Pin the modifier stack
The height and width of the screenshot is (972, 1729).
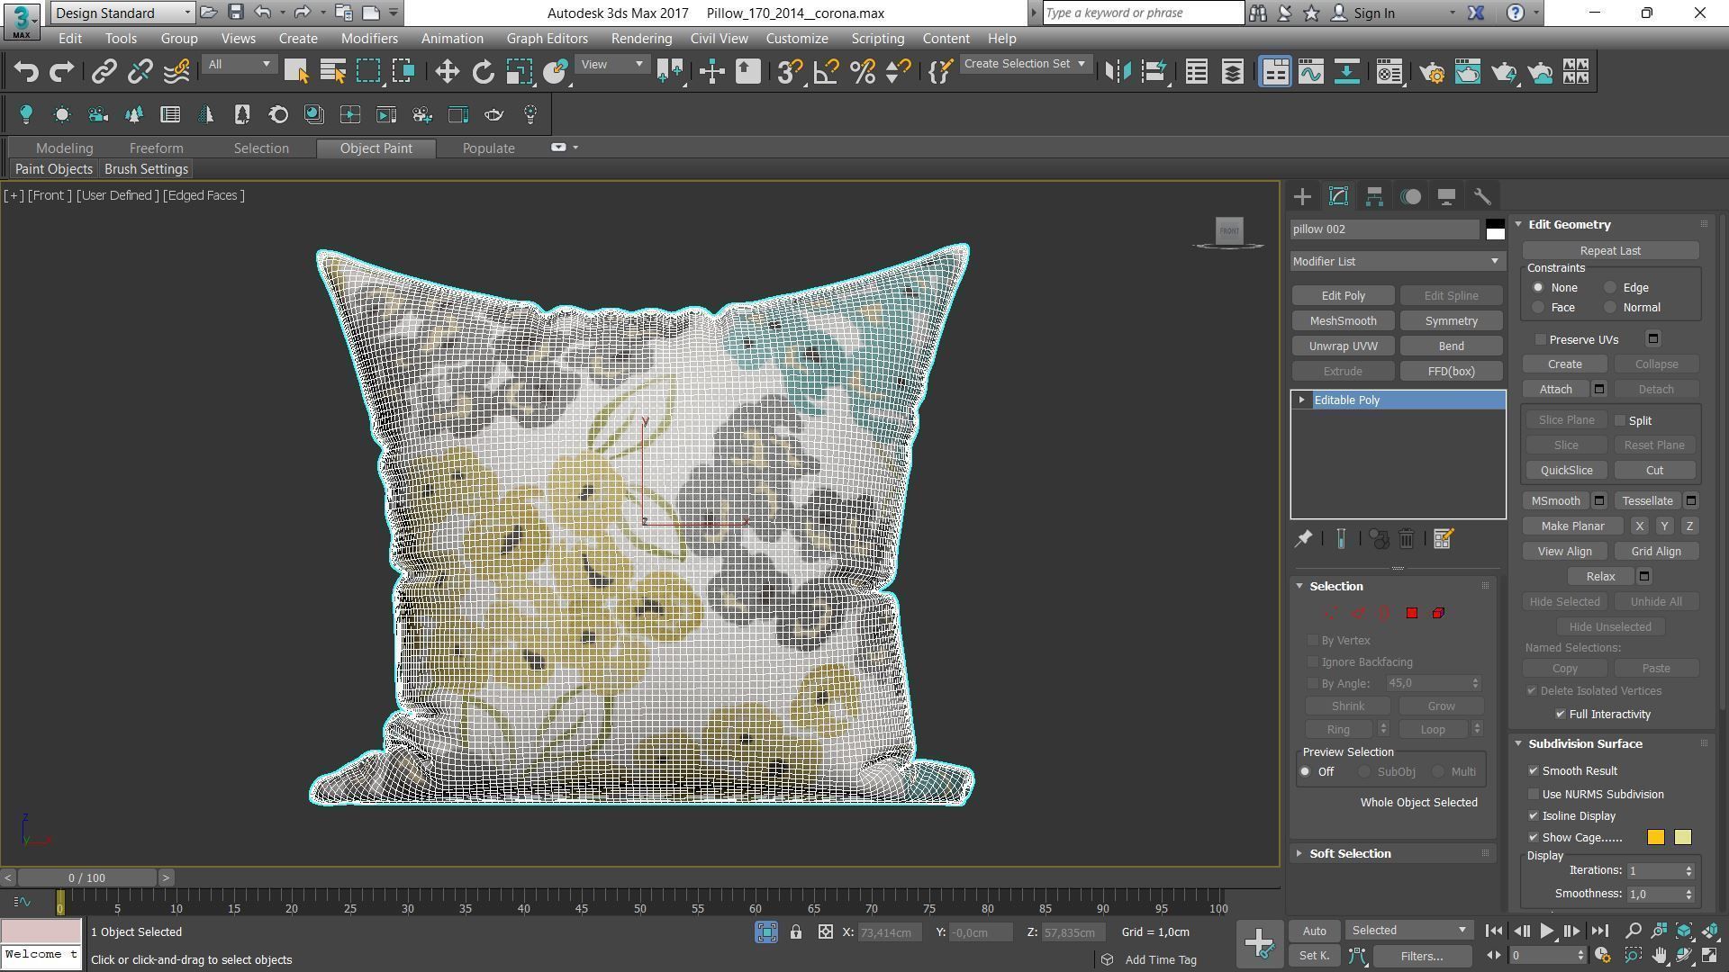point(1303,539)
